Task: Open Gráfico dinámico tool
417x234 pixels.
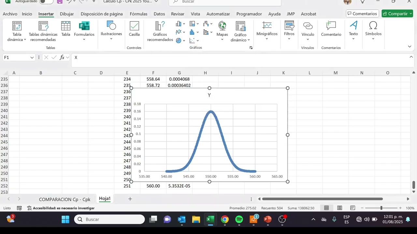Action: tap(240, 32)
